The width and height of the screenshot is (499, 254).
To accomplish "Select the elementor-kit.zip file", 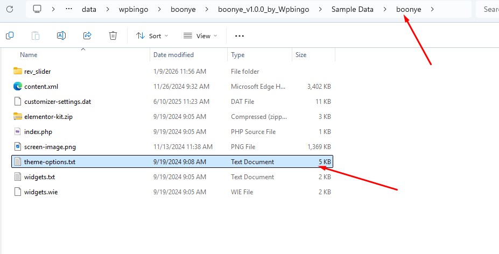I will tap(47, 116).
